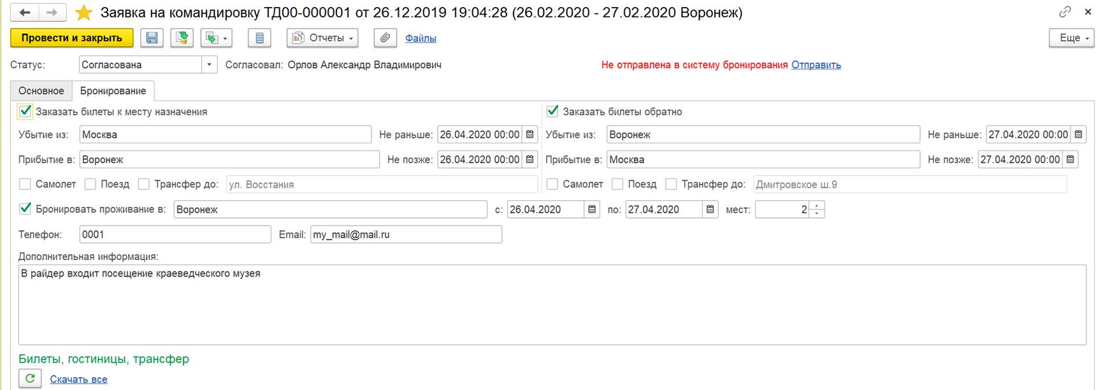Image resolution: width=1108 pixels, height=390 pixels.
Task: Enable the first 'Самолет' checkbox
Action: click(x=25, y=184)
